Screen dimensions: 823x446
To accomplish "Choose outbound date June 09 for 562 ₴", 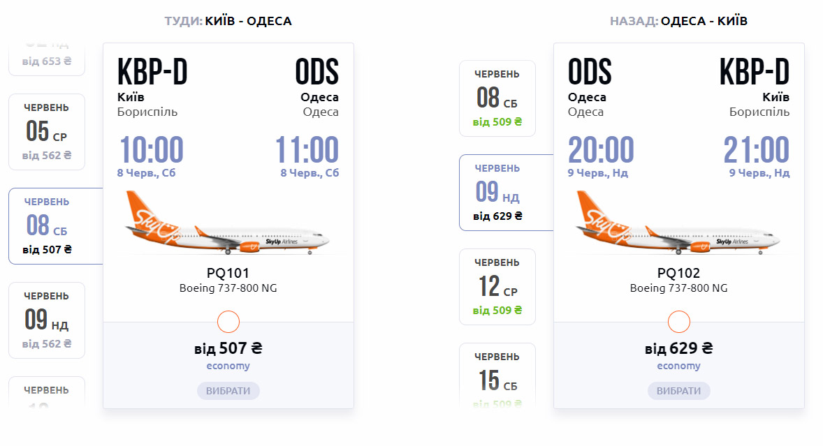I will coord(47,320).
